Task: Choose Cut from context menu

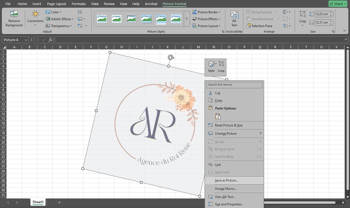Action: [x=234, y=93]
